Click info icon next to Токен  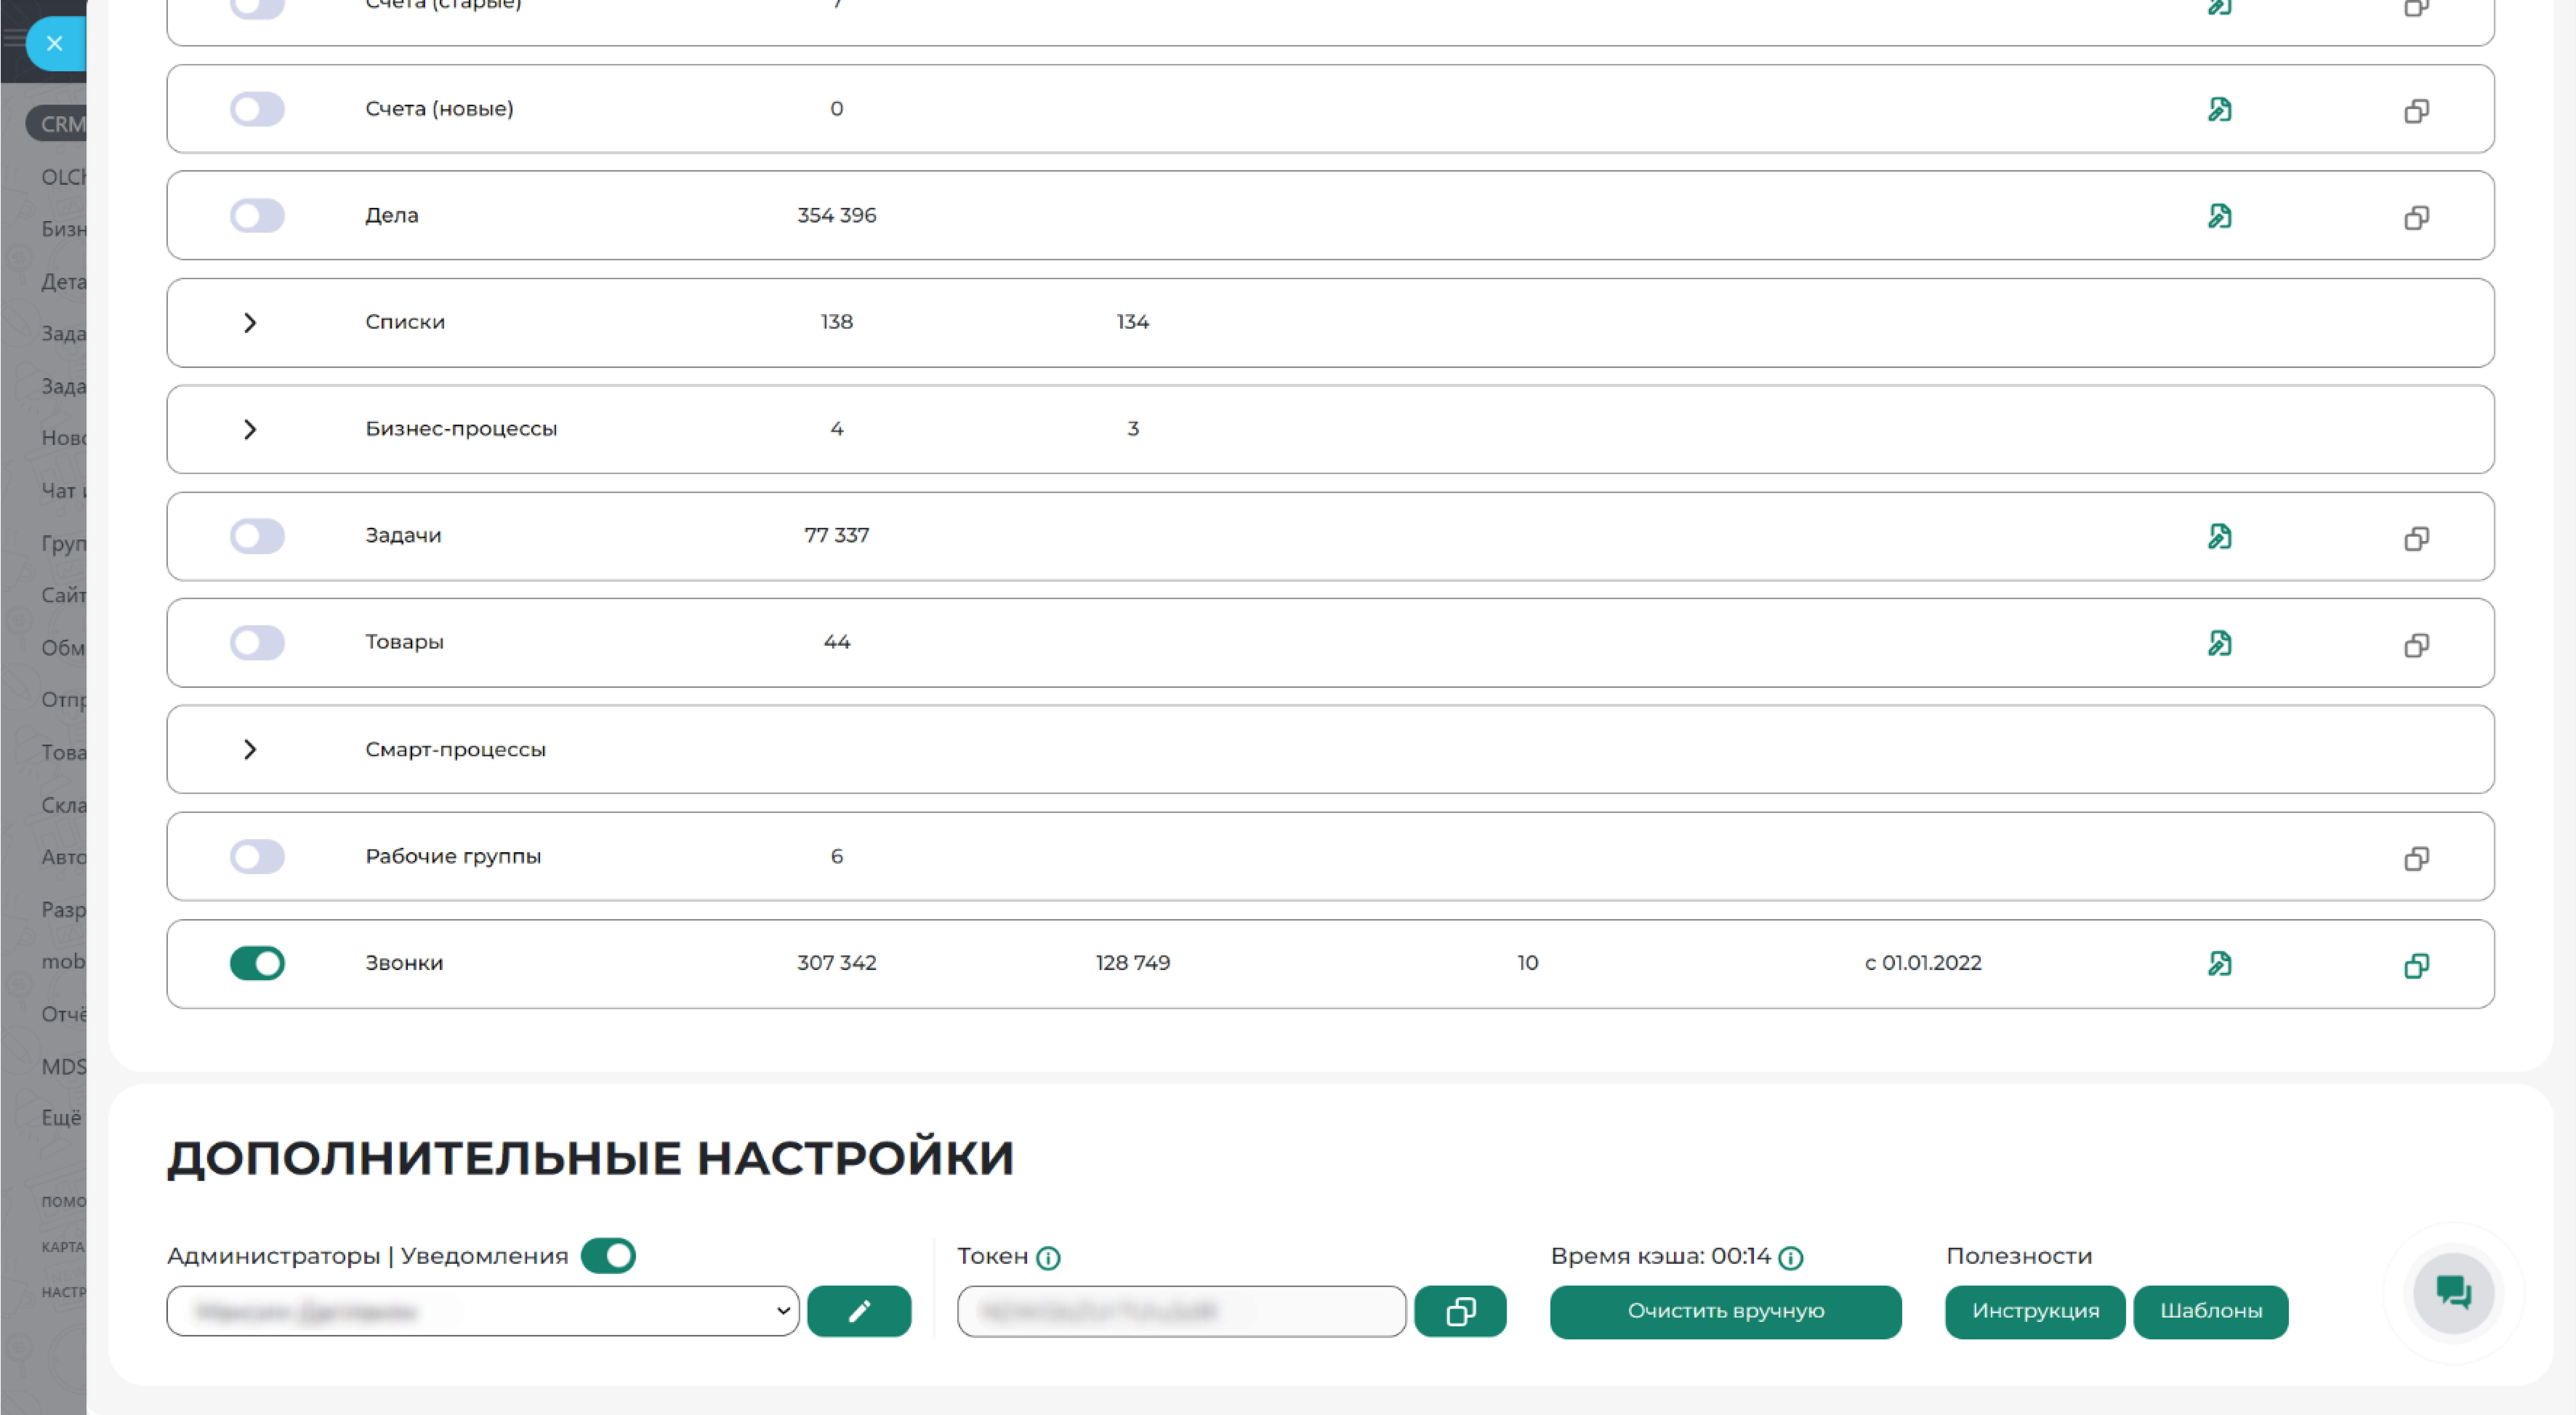tap(1048, 1258)
